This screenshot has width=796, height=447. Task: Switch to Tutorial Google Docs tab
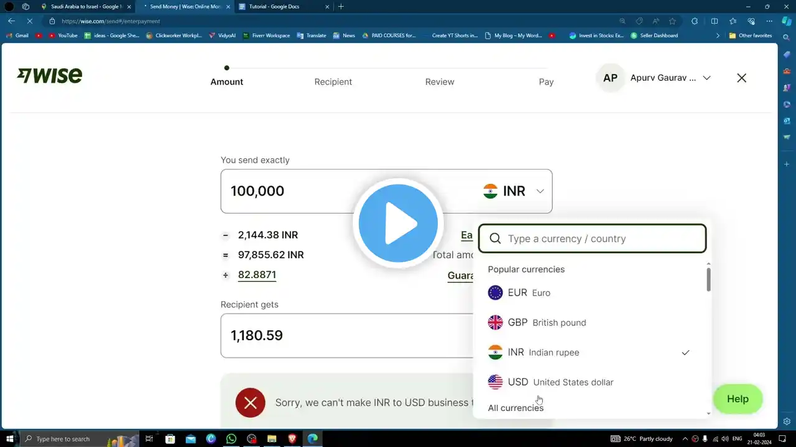point(284,7)
